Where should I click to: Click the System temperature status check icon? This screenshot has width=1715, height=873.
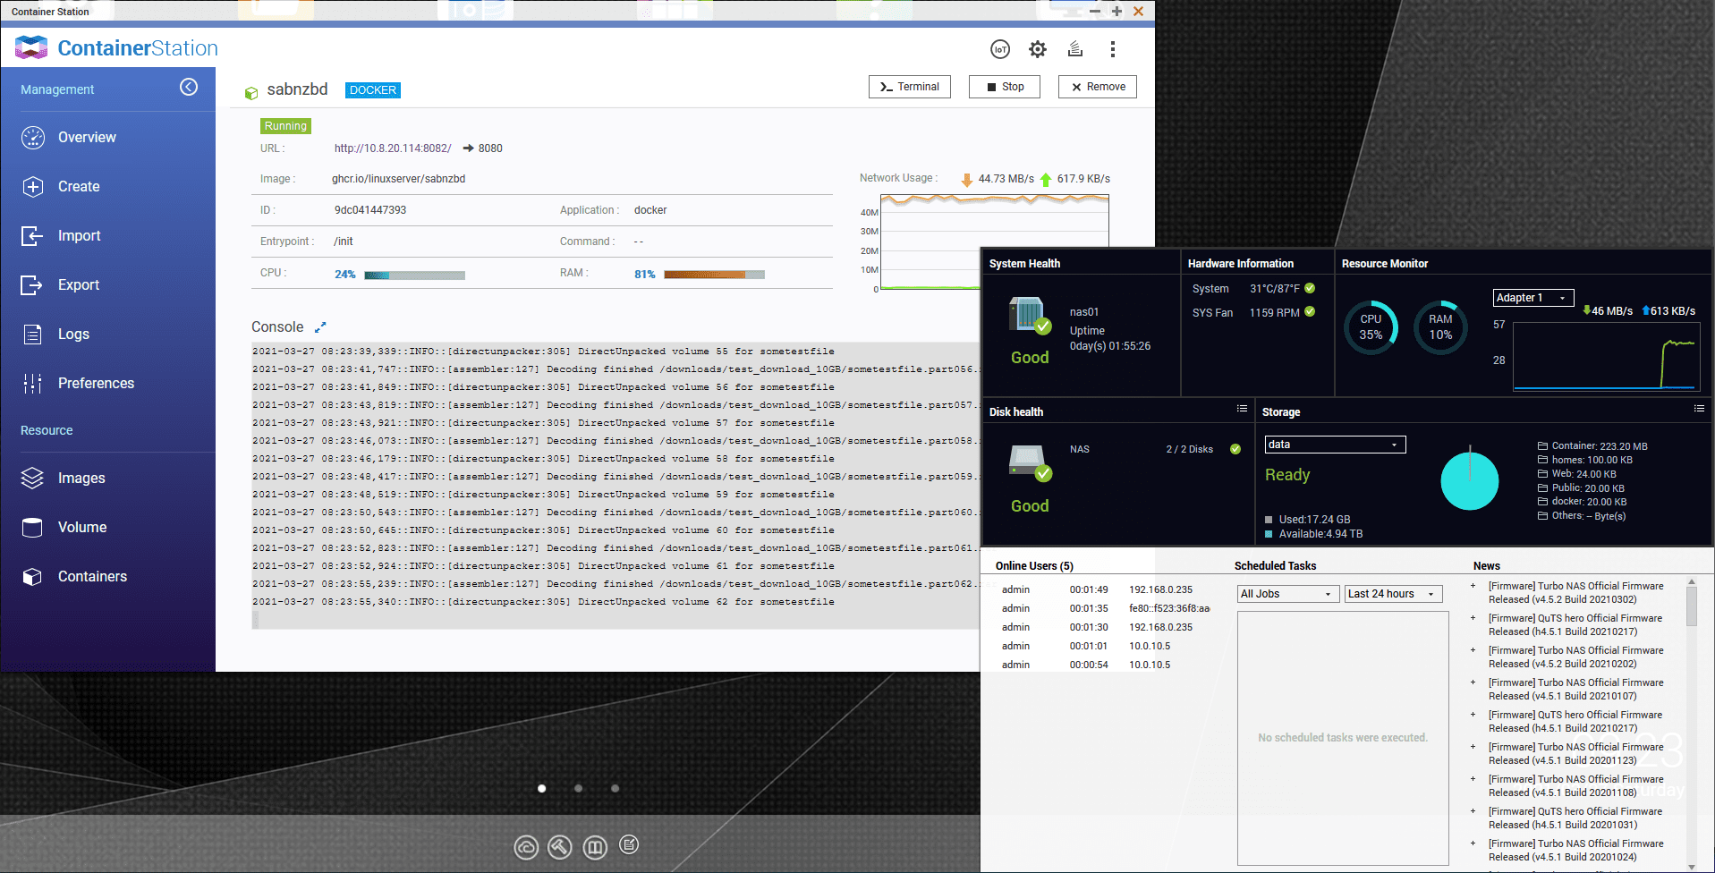pyautogui.click(x=1310, y=288)
